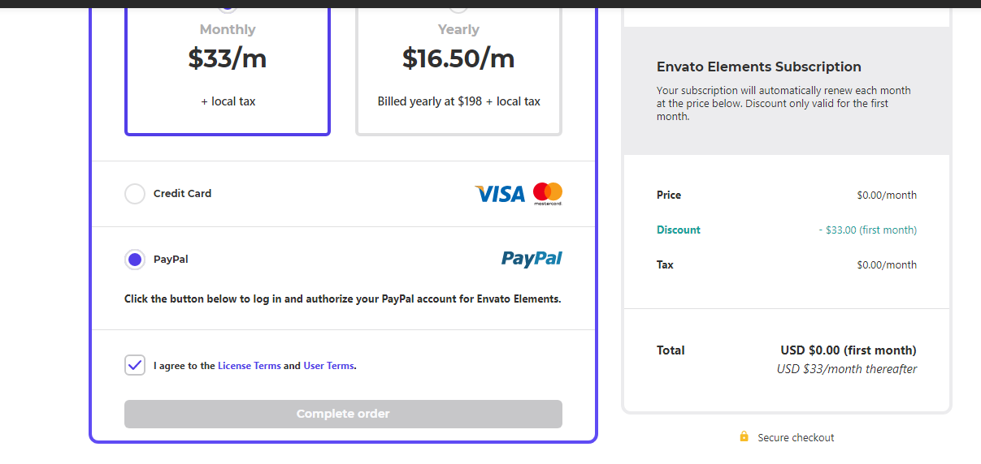The width and height of the screenshot is (981, 464).
Task: Click the 'Billed yearly at $198' text
Action: pyautogui.click(x=458, y=101)
